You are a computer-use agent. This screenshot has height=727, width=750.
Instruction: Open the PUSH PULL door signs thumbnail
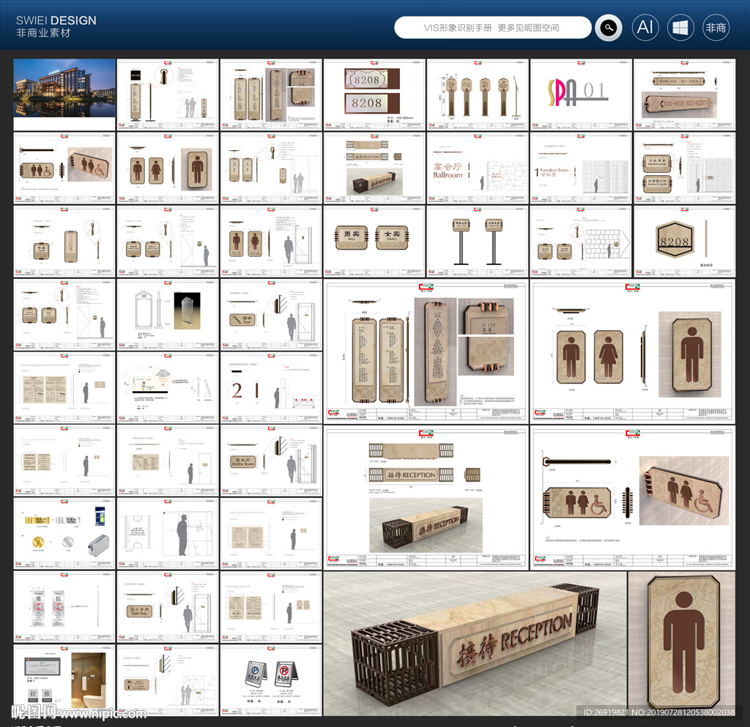tap(64, 608)
